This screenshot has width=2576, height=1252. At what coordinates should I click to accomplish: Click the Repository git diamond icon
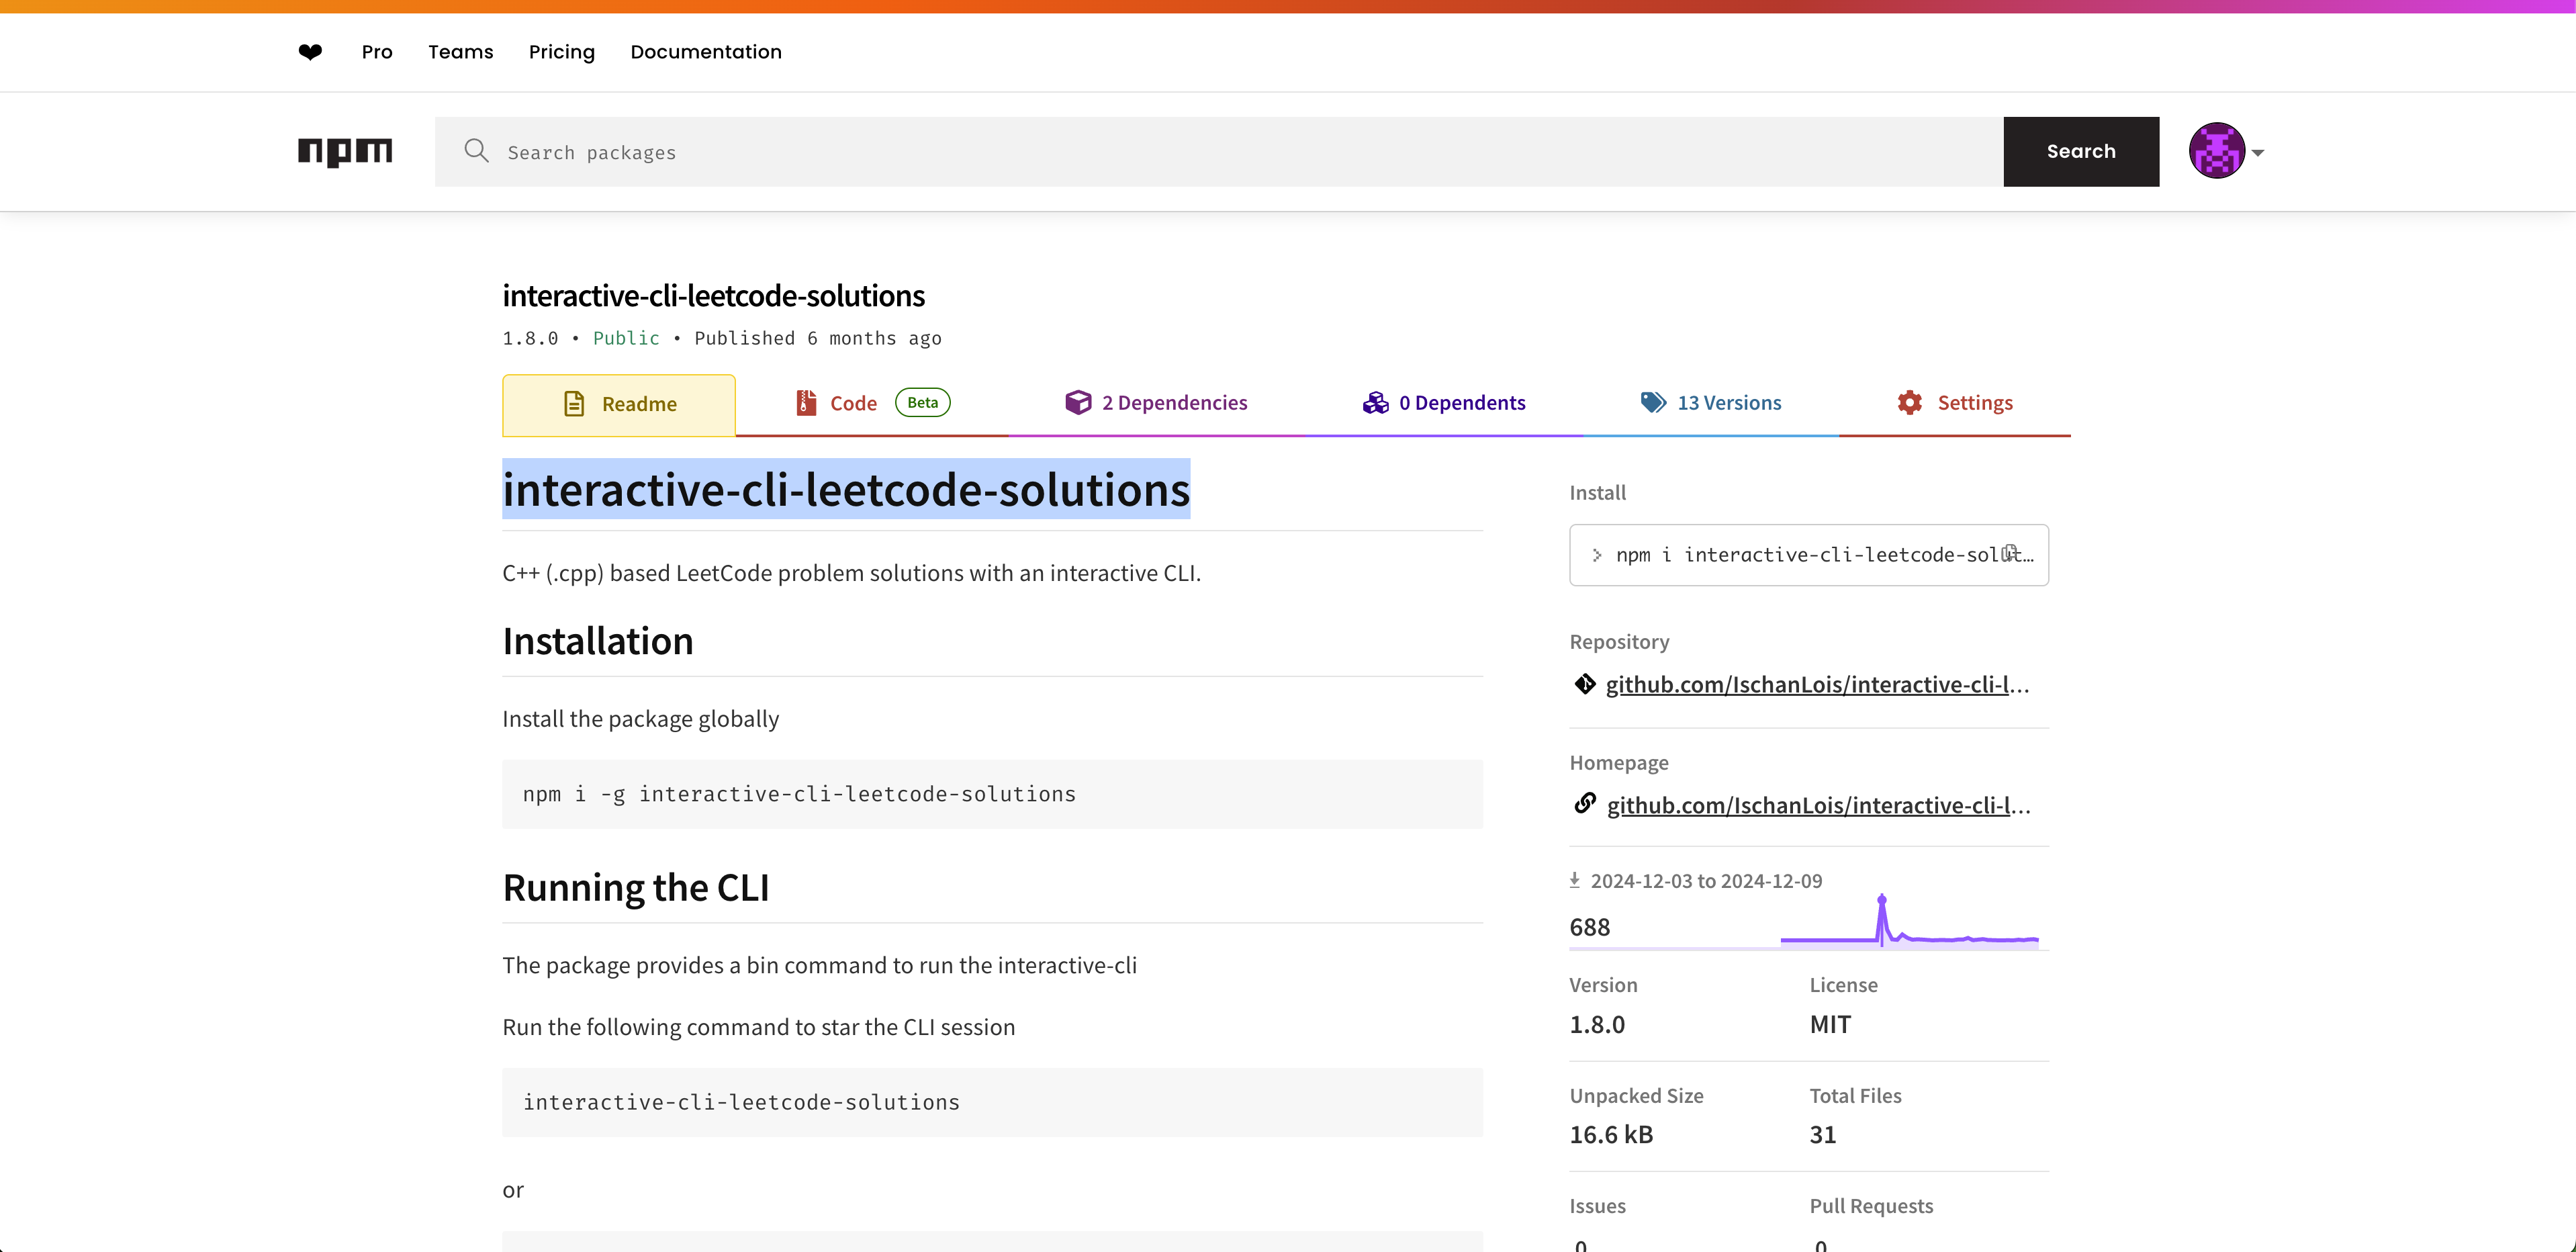(1584, 684)
